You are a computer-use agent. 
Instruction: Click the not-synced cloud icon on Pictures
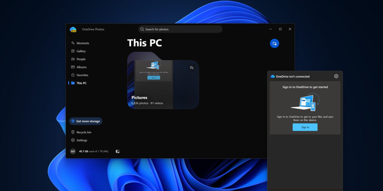191,68
